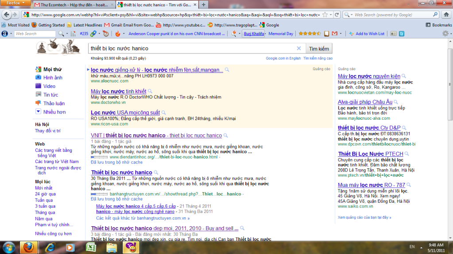Switch to the Thư Ecomtech mail tab
Image resolution: width=453 pixels, height=254 pixels.
tap(74, 4)
